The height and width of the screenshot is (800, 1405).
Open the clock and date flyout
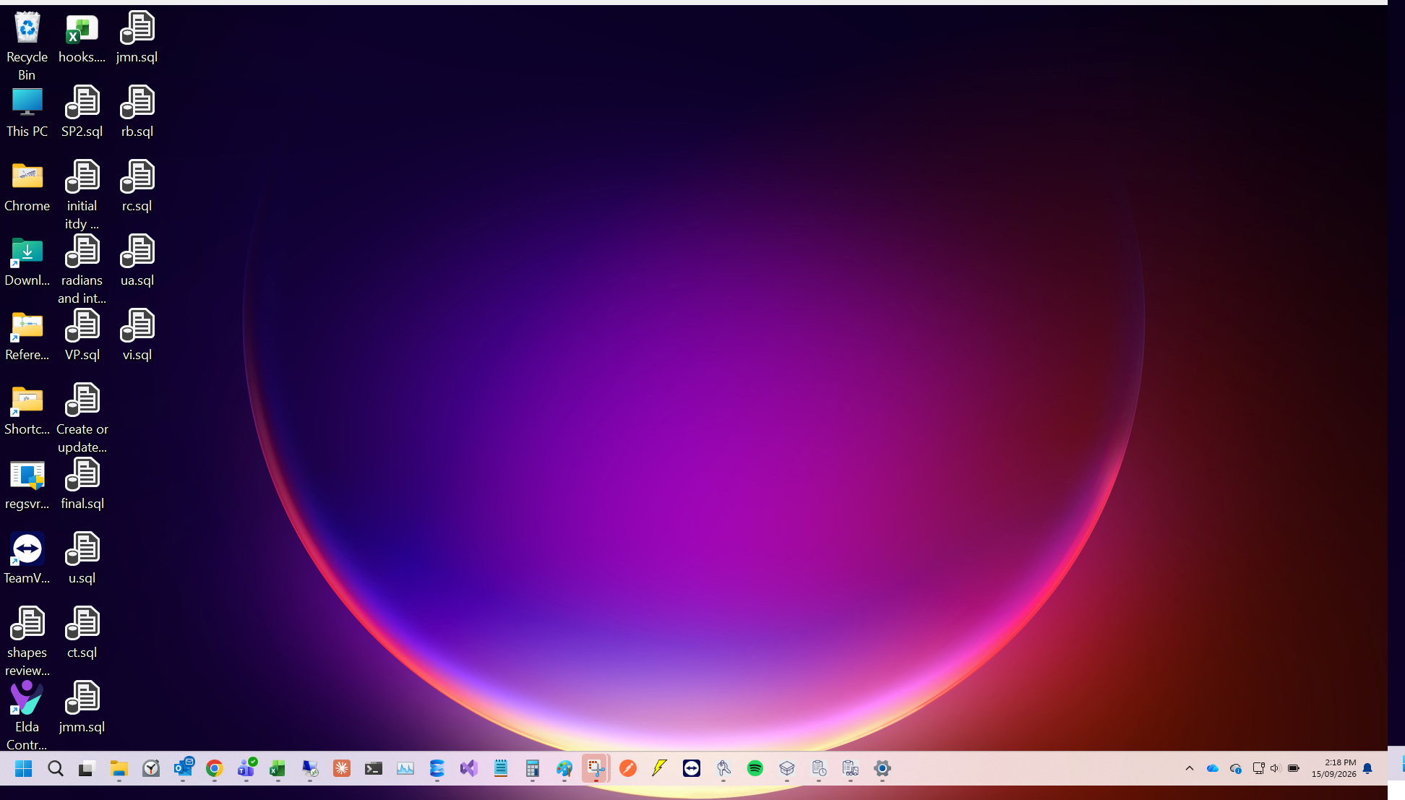tap(1334, 768)
